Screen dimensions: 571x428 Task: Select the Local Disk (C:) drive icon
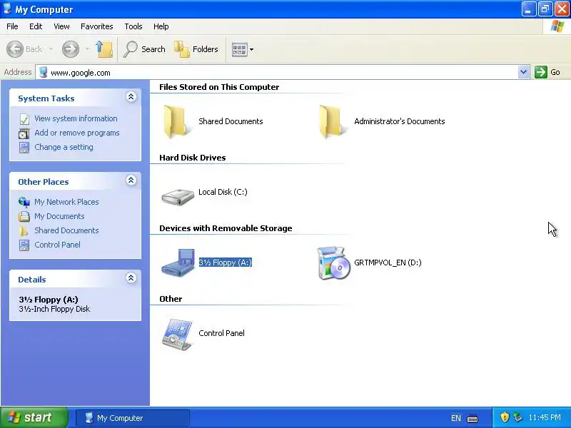178,197
